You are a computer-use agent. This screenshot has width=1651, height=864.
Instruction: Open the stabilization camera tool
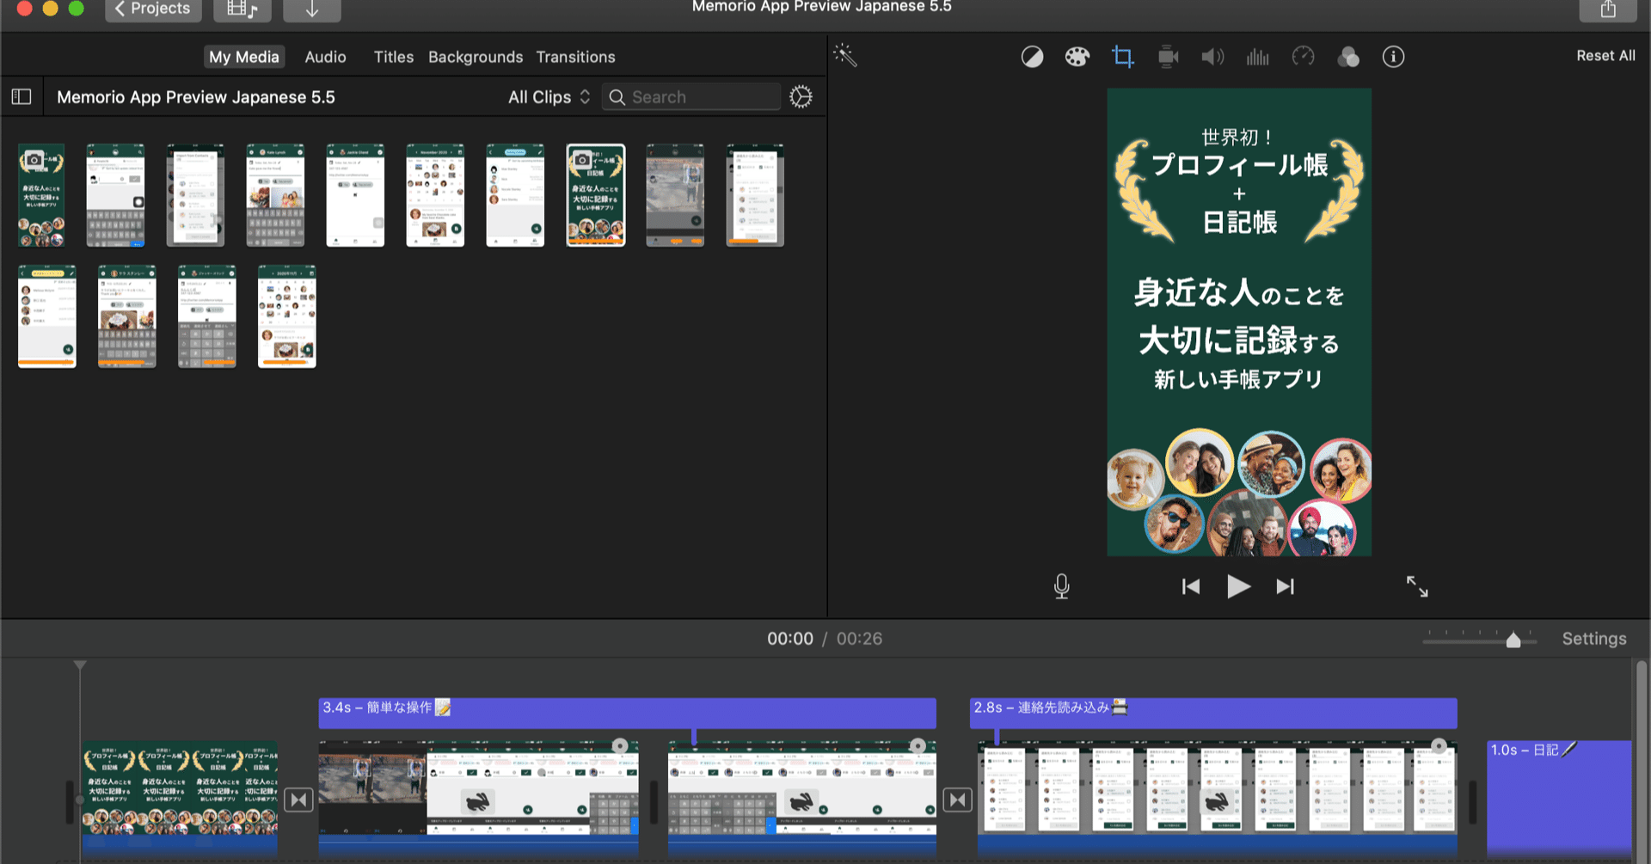tap(1168, 57)
